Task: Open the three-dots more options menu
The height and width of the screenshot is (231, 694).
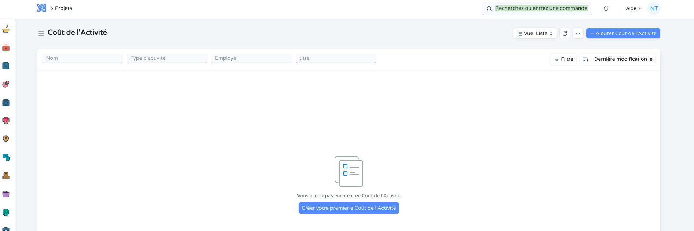Action: [x=578, y=33]
